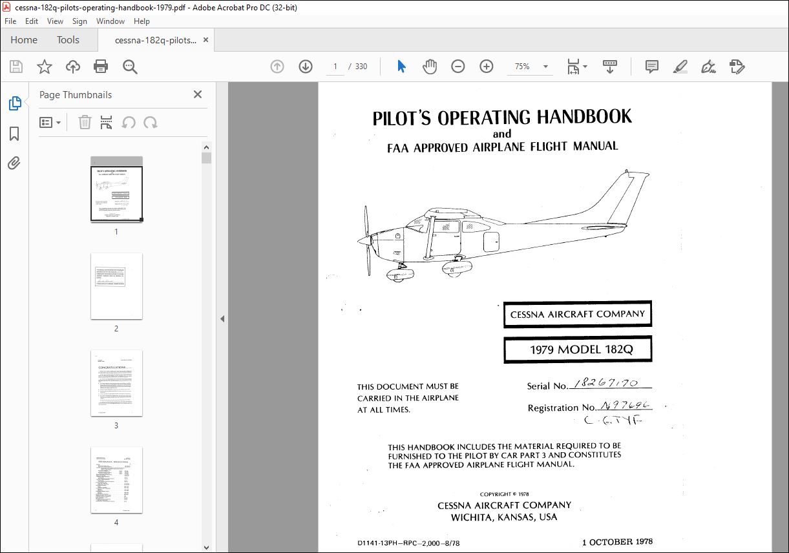
Task: Zoom out using the minus circle
Action: 458,67
